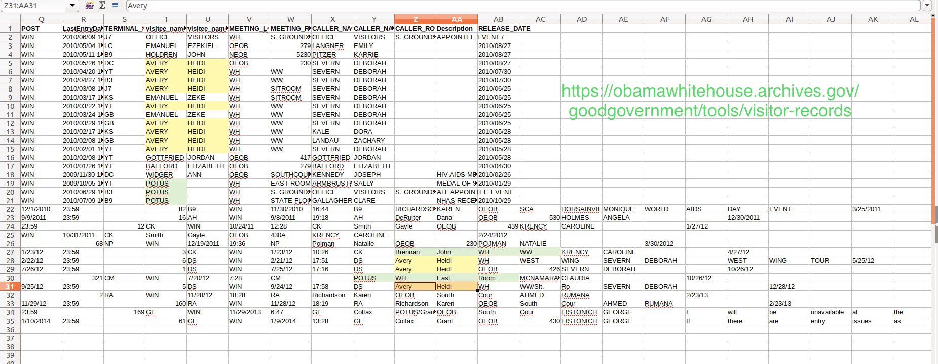The width and height of the screenshot is (938, 364).
Task: Click the 5/25/12 date cell
Action: click(872, 260)
